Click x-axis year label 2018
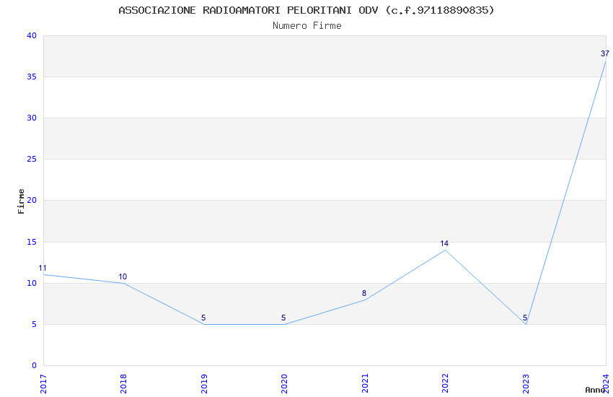Image resolution: width=613 pixels, height=397 pixels. [x=123, y=384]
